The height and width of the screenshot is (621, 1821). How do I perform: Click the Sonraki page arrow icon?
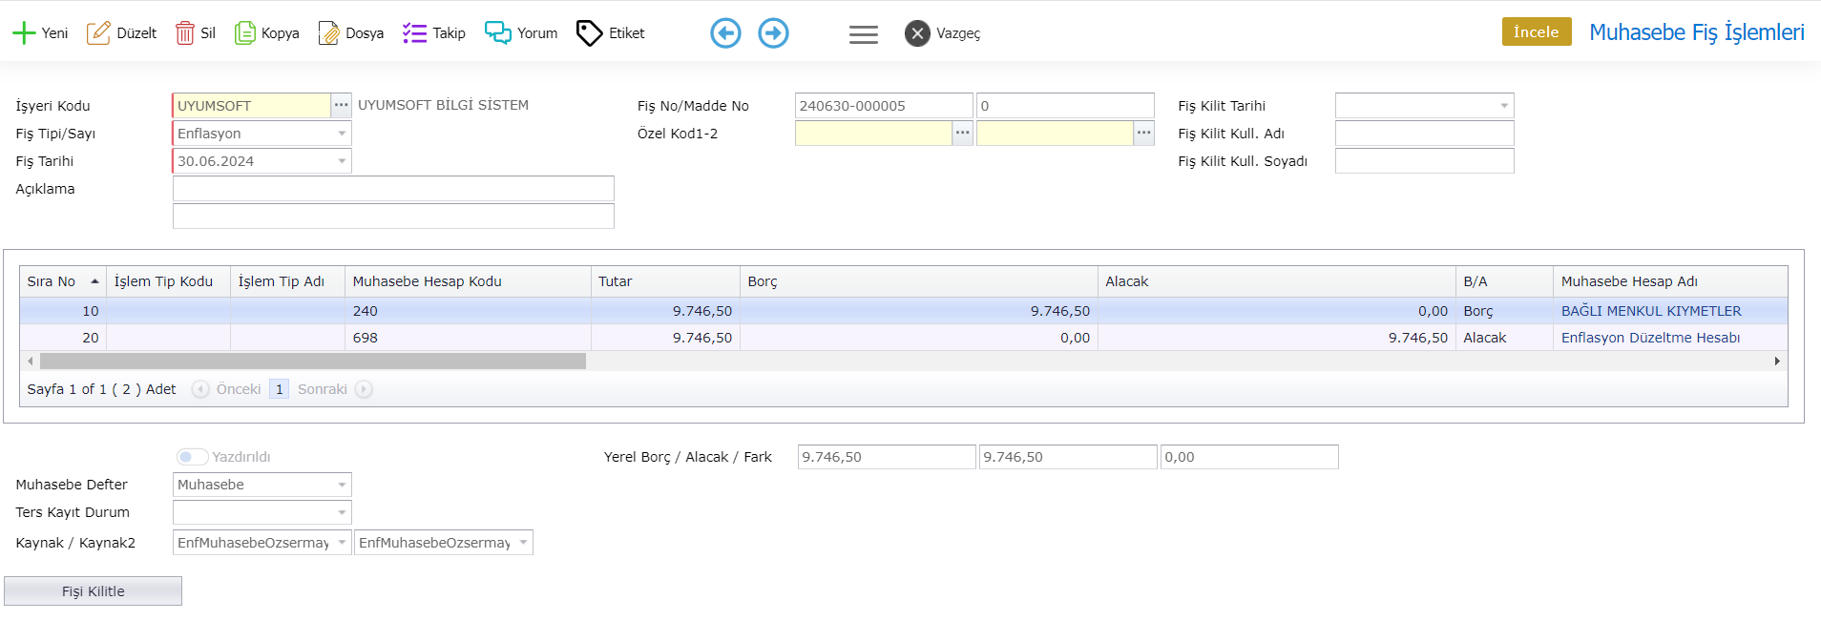[x=364, y=389]
